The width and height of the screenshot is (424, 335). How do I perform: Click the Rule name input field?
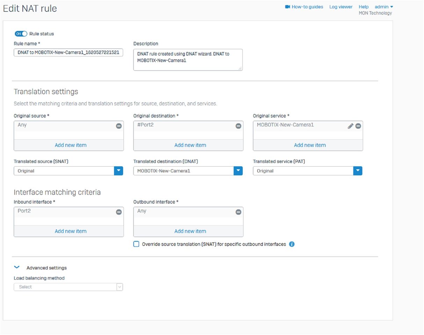pos(68,52)
